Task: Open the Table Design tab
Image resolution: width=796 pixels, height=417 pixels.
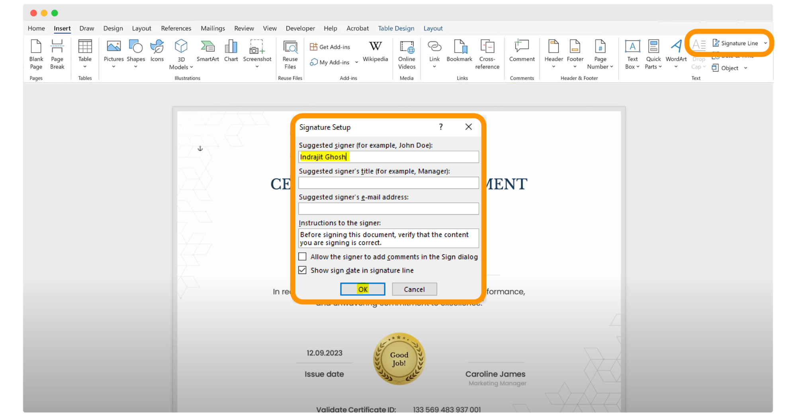Action: pos(396,28)
